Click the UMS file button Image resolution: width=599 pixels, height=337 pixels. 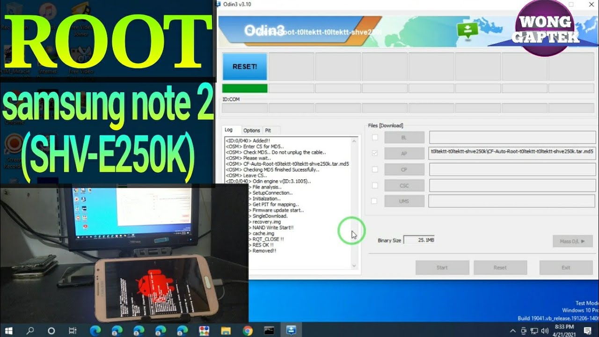[x=404, y=201]
